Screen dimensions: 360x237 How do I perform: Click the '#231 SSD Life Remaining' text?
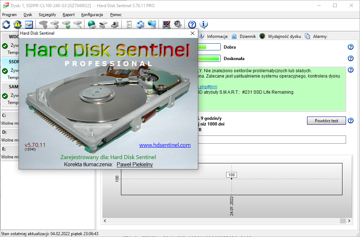coord(268,92)
